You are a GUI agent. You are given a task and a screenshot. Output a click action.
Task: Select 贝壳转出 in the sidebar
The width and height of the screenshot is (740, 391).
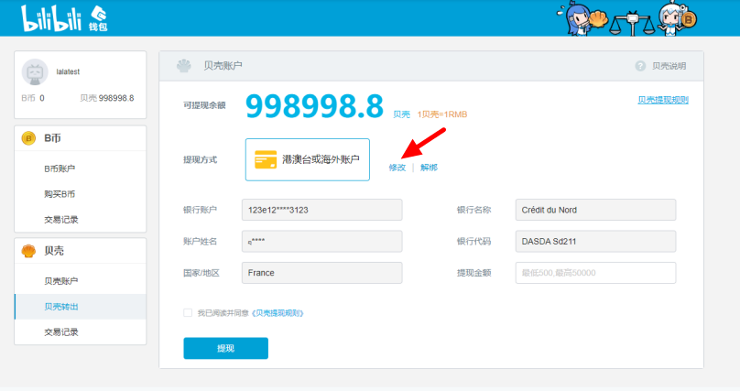pyautogui.click(x=81, y=307)
